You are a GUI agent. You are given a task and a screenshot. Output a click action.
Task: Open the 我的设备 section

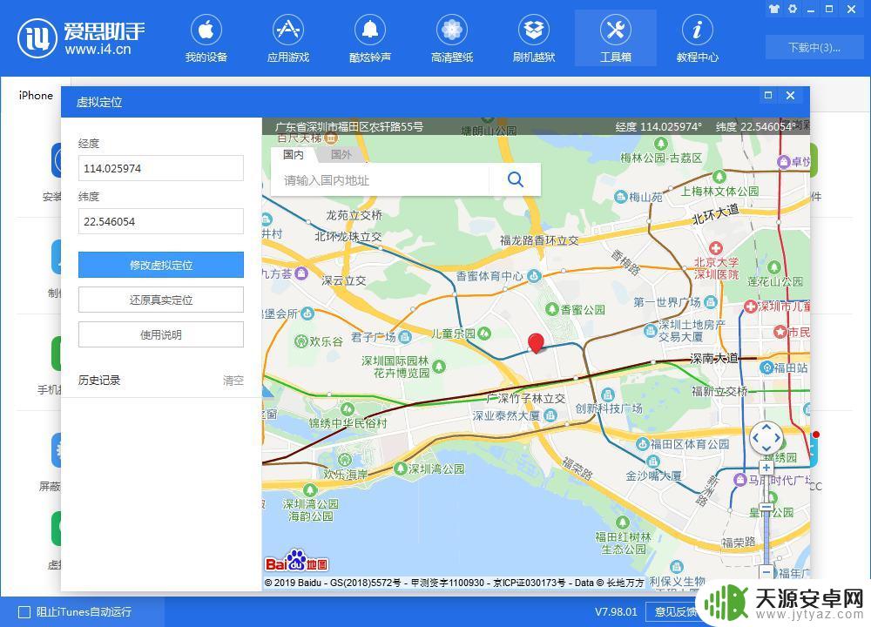click(206, 39)
